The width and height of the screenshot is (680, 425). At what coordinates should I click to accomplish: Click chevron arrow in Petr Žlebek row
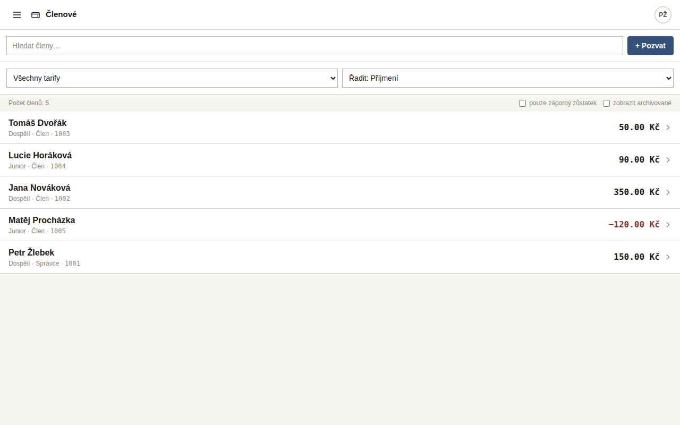click(668, 257)
